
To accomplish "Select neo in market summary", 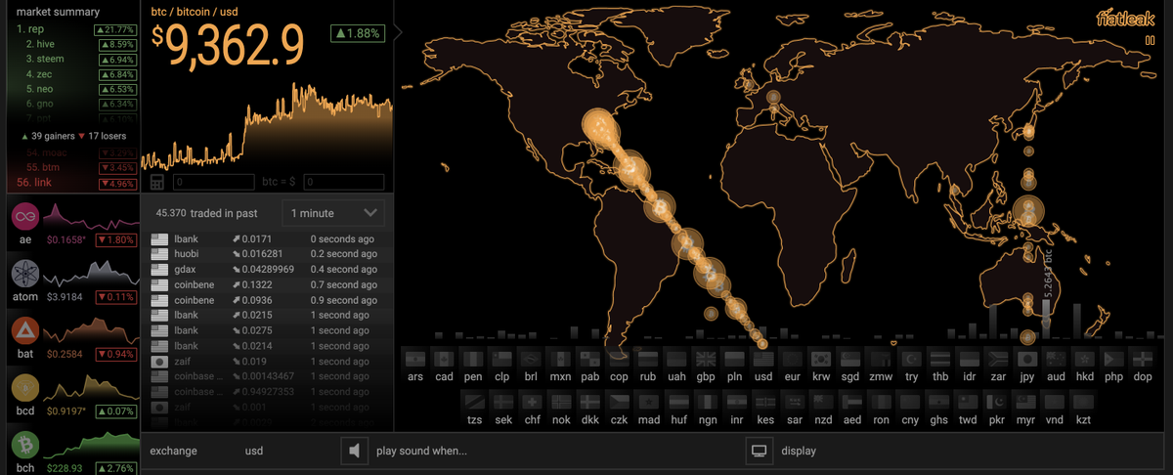I will click(39, 89).
